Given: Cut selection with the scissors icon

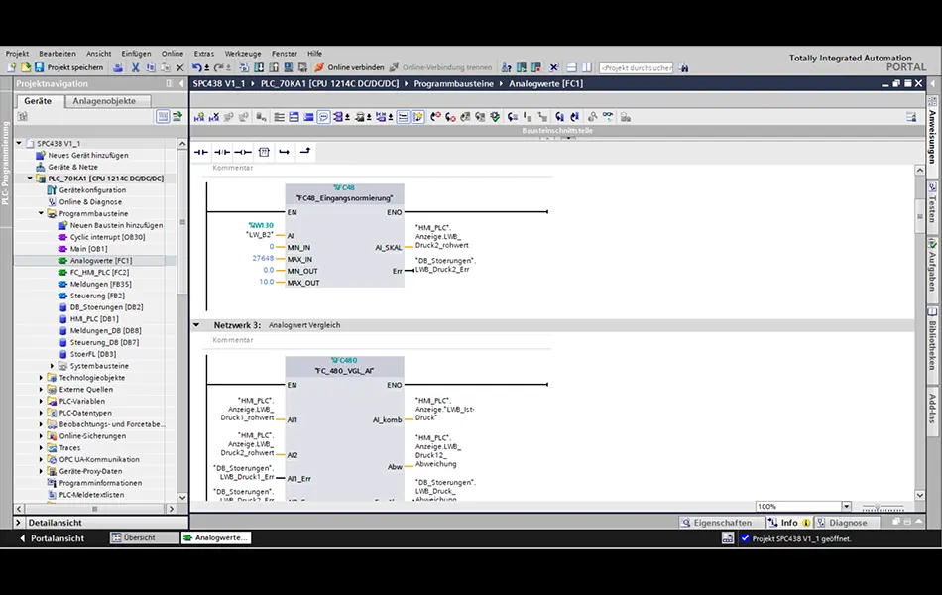Looking at the screenshot, I should coord(135,67).
